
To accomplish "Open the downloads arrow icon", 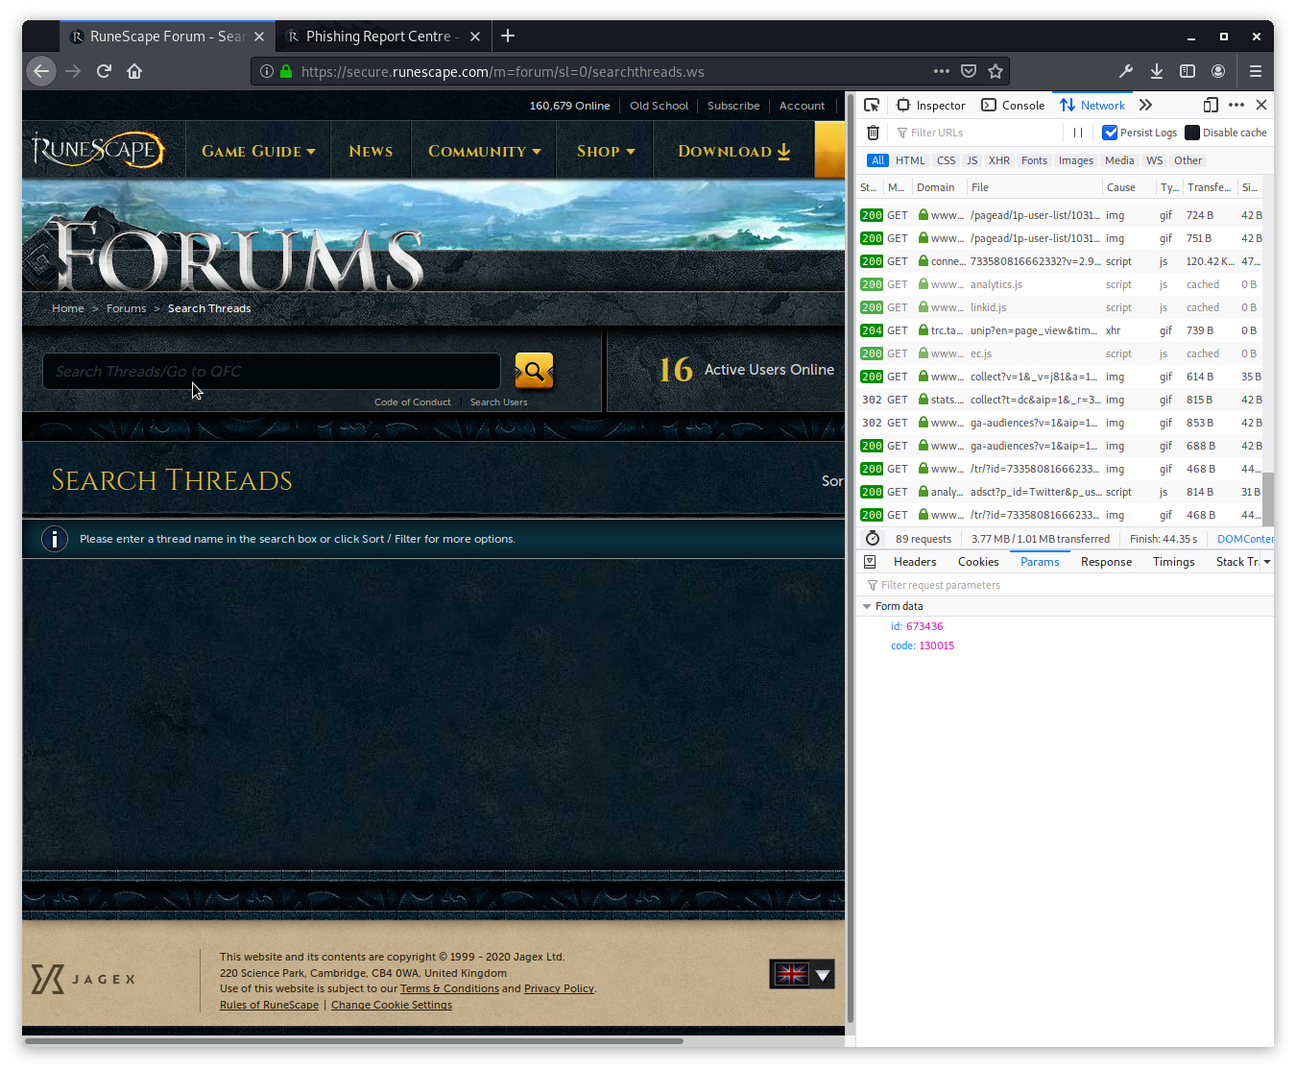I will pyautogui.click(x=1157, y=71).
